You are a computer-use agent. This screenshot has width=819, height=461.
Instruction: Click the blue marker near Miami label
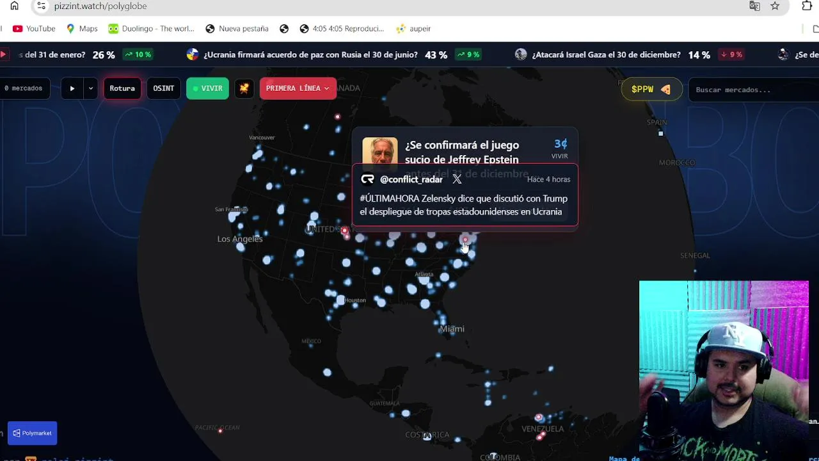441,319
